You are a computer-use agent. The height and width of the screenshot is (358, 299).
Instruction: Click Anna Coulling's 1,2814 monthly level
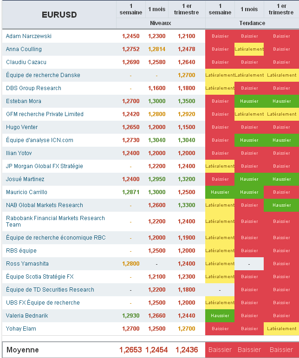click(x=157, y=49)
